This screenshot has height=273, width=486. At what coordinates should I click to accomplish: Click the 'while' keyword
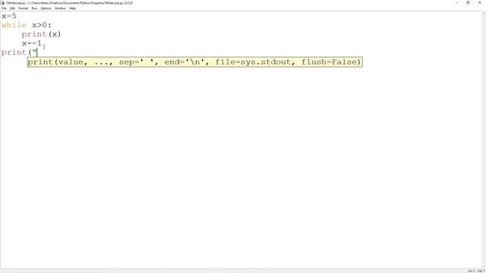14,25
